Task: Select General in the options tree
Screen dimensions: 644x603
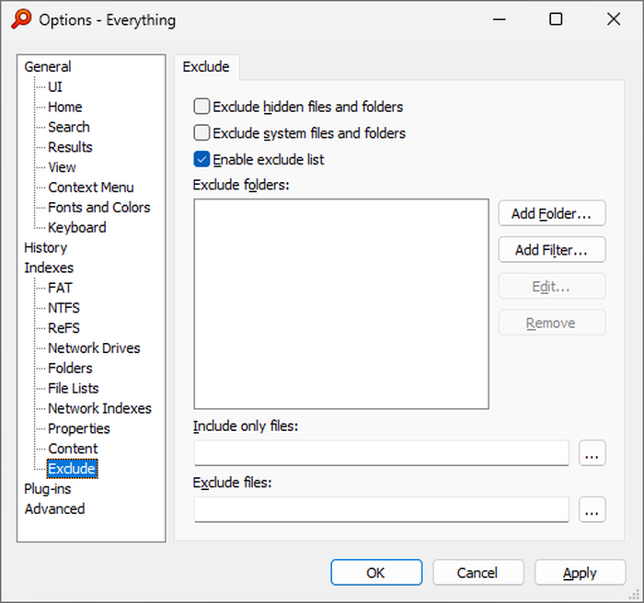Action: tap(48, 66)
